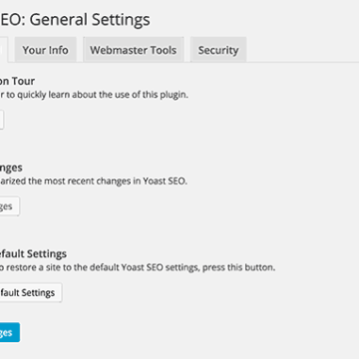Select the cut-off active tab left of Your Info

4,50
